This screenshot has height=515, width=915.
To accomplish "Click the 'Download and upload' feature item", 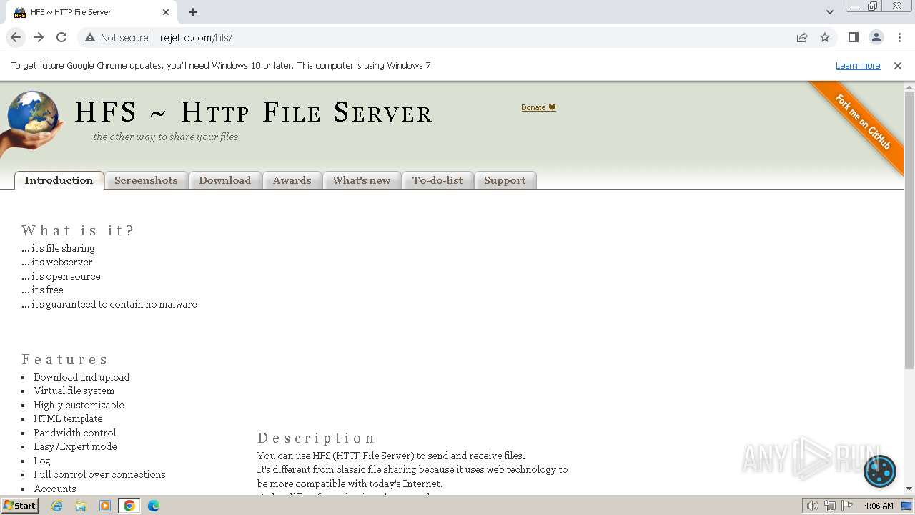I will pyautogui.click(x=81, y=377).
